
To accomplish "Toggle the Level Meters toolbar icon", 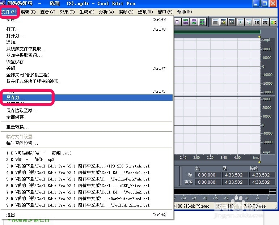I will pyautogui.click(x=274, y=22).
